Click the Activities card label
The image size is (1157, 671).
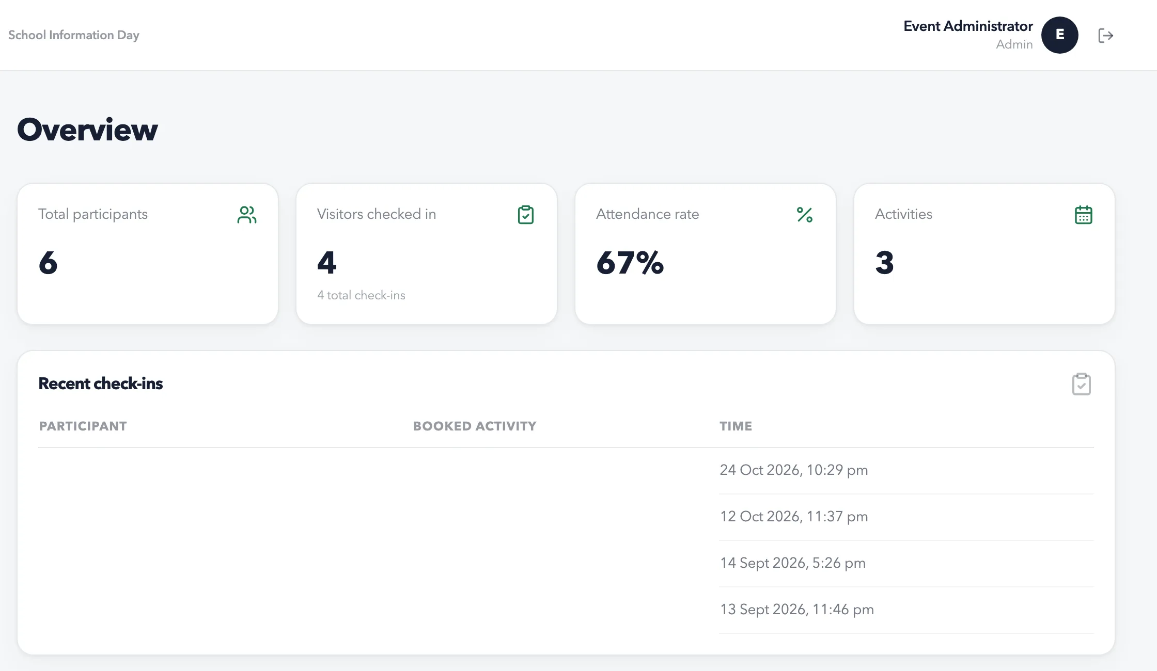[903, 214]
